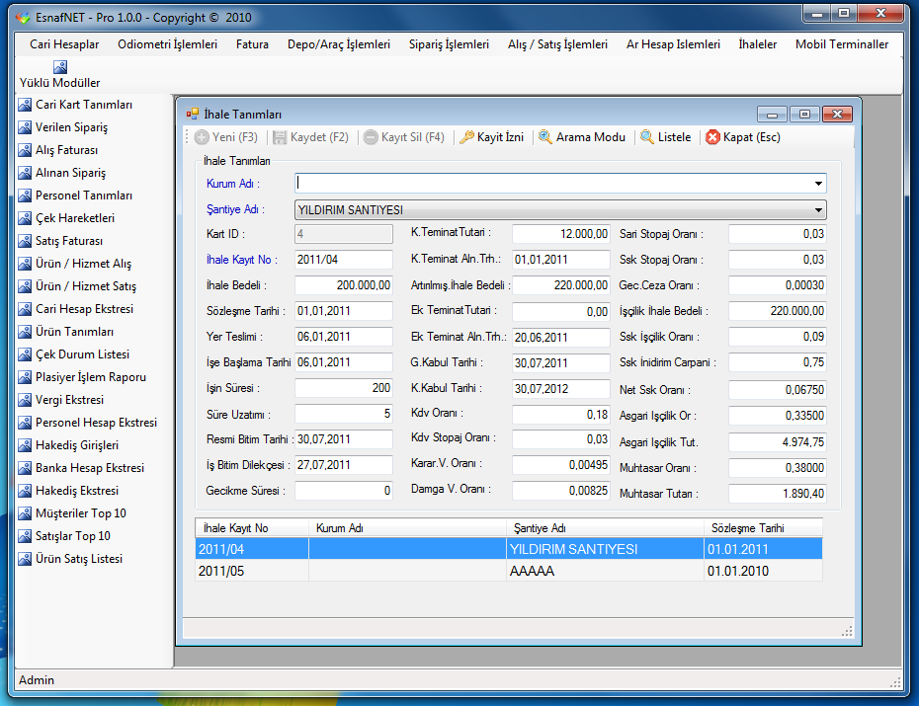This screenshot has height=706, width=919.
Task: Click the icon beside Hakediş Girişleri
Action: tap(25, 445)
